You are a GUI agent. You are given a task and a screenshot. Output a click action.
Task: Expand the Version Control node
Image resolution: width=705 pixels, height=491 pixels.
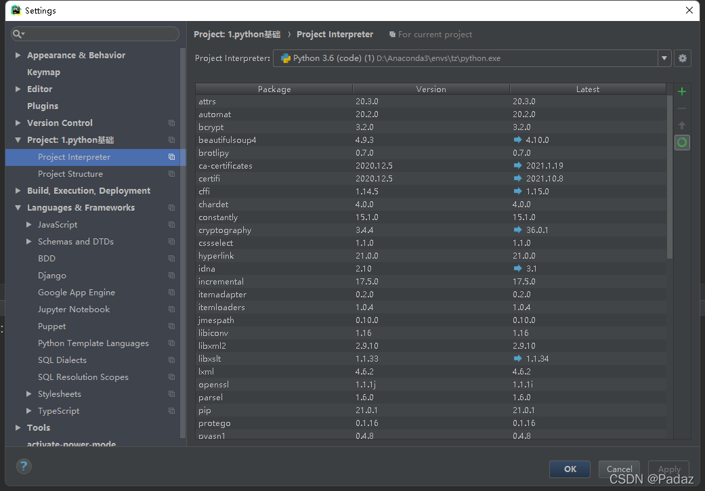(18, 123)
